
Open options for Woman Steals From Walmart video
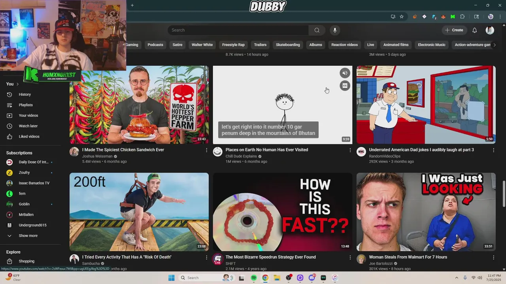[493, 257]
